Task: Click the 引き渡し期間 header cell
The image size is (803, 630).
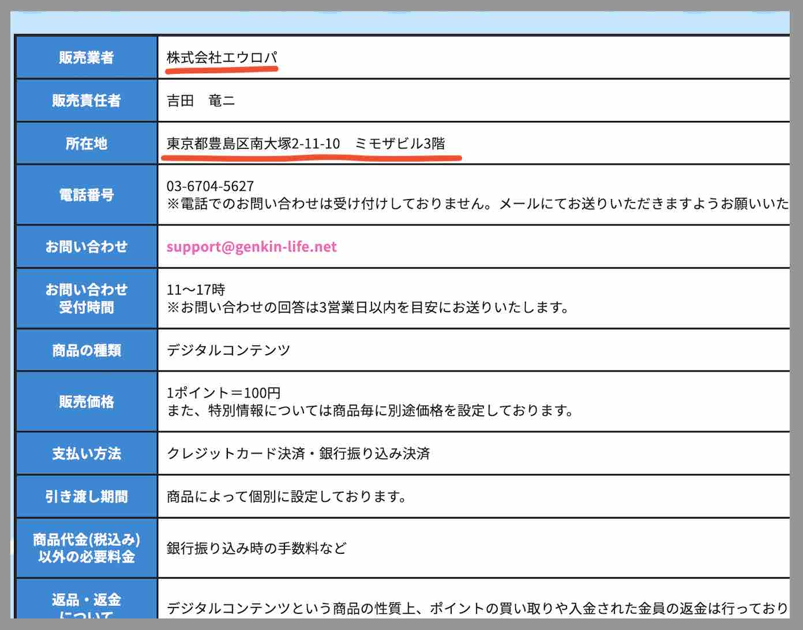Action: [86, 496]
